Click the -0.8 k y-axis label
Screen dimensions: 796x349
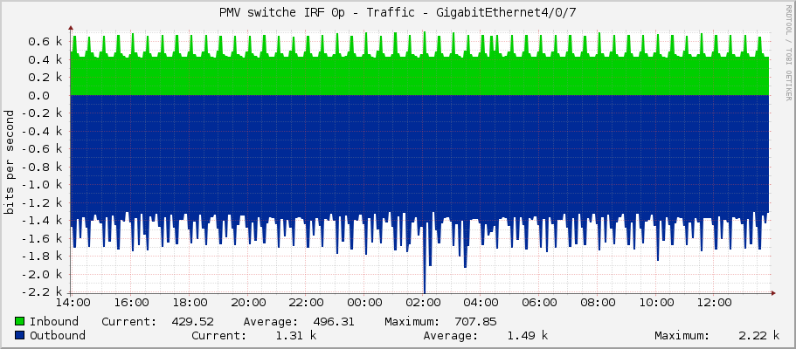pos(42,167)
